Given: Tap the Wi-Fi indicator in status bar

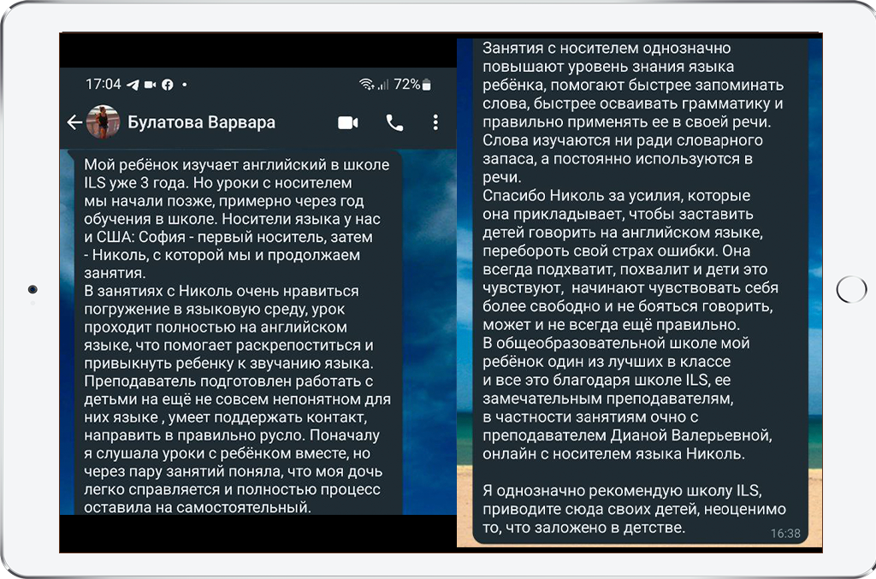Looking at the screenshot, I should [367, 84].
